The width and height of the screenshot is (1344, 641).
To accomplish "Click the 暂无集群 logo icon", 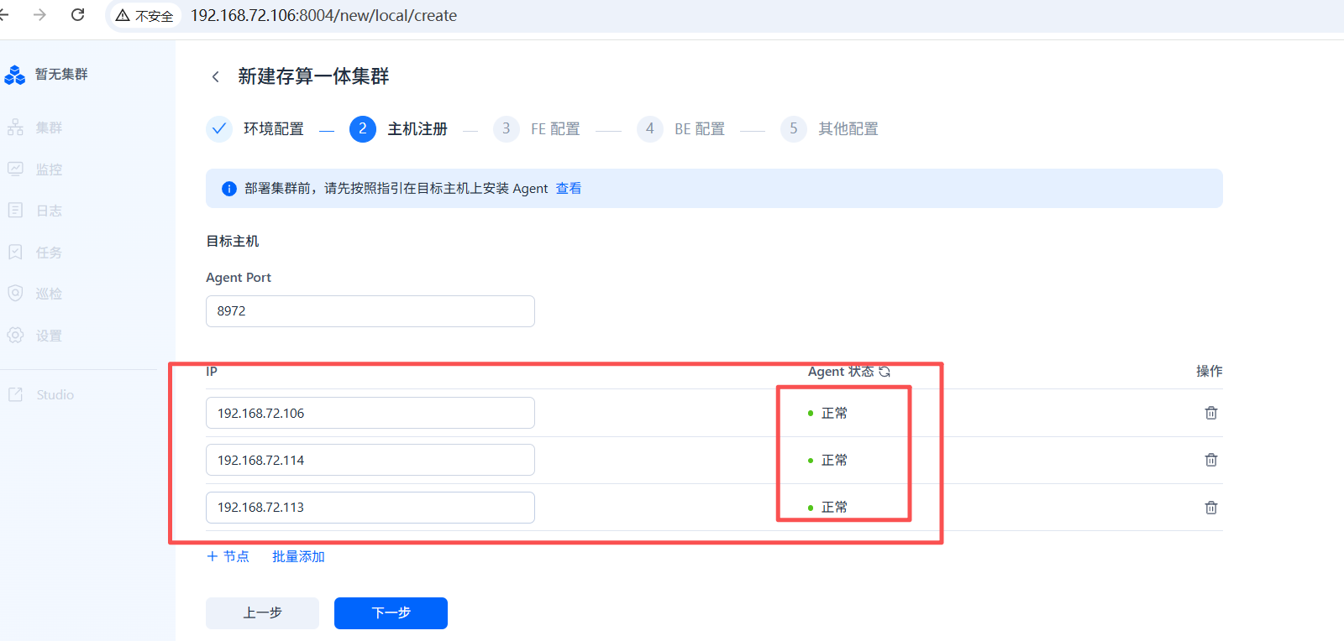I will point(15,75).
